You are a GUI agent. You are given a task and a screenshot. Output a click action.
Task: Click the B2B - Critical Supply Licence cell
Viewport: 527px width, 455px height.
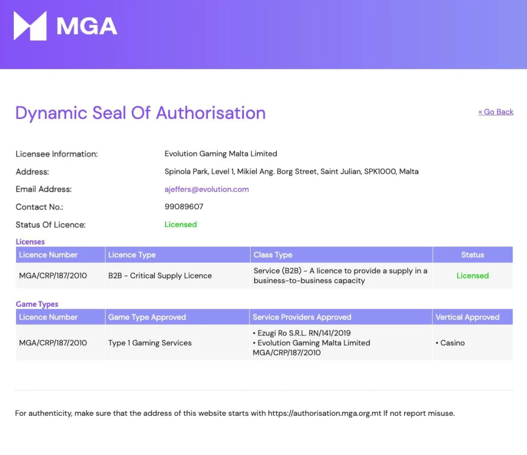pos(160,275)
